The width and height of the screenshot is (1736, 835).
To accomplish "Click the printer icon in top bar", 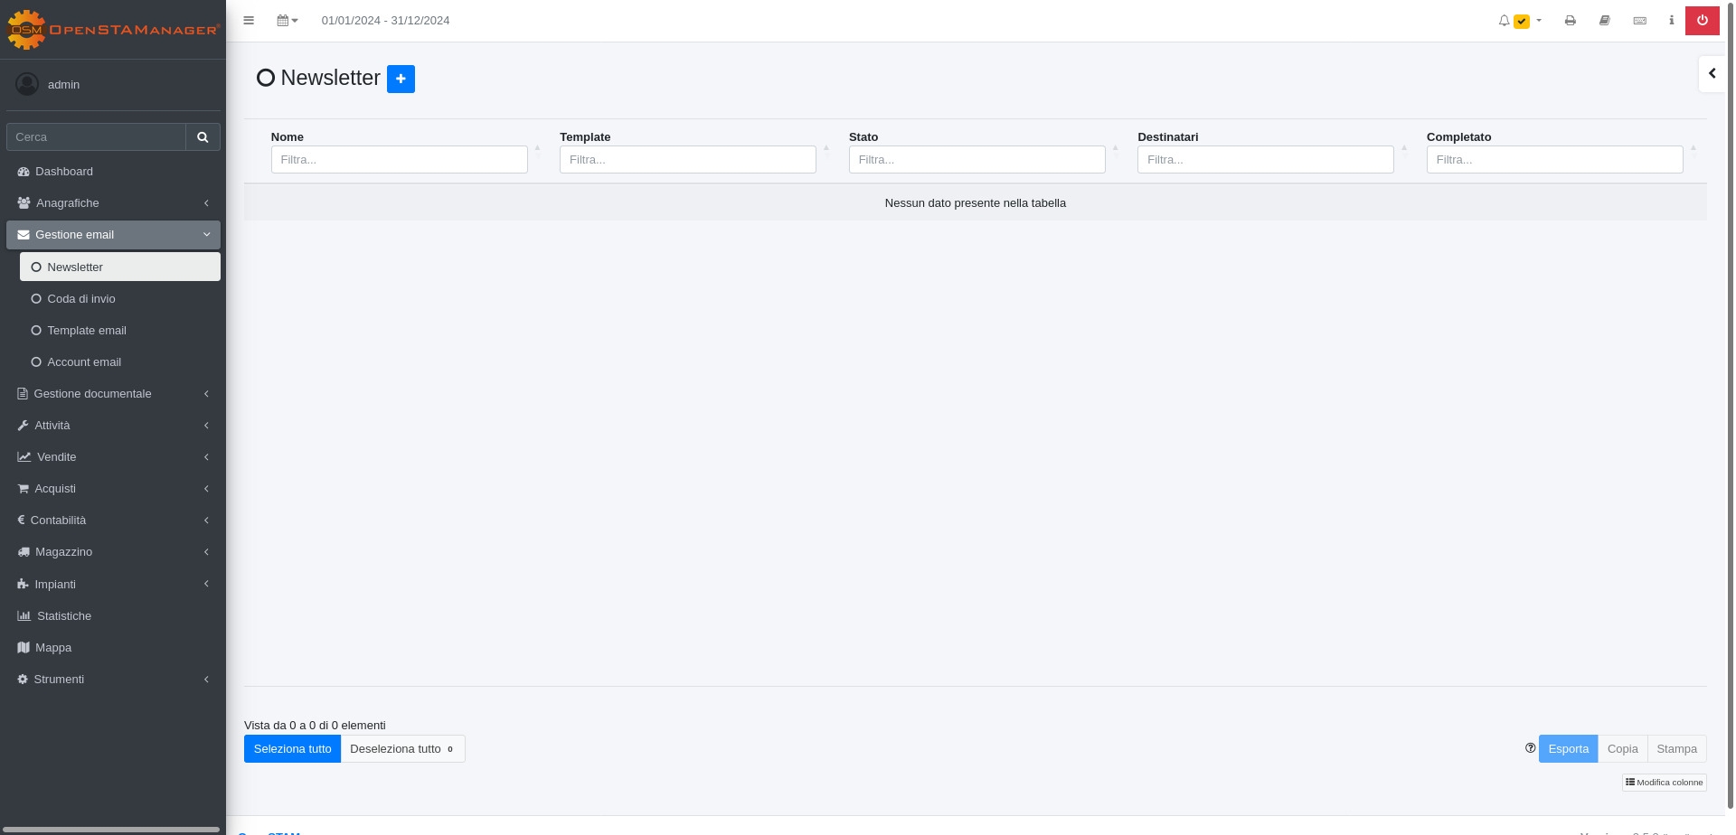I will [1570, 21].
